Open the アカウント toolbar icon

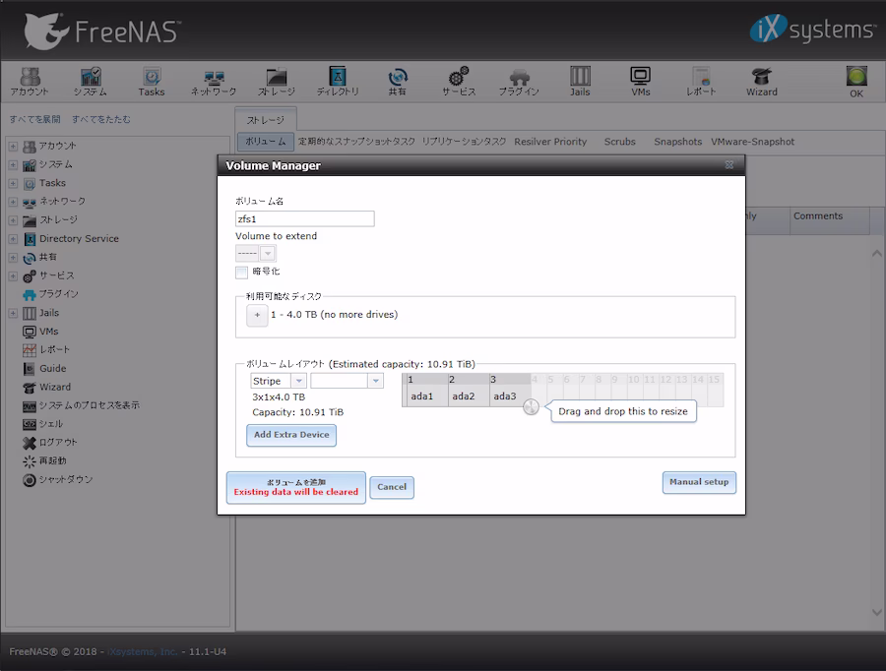[x=30, y=82]
